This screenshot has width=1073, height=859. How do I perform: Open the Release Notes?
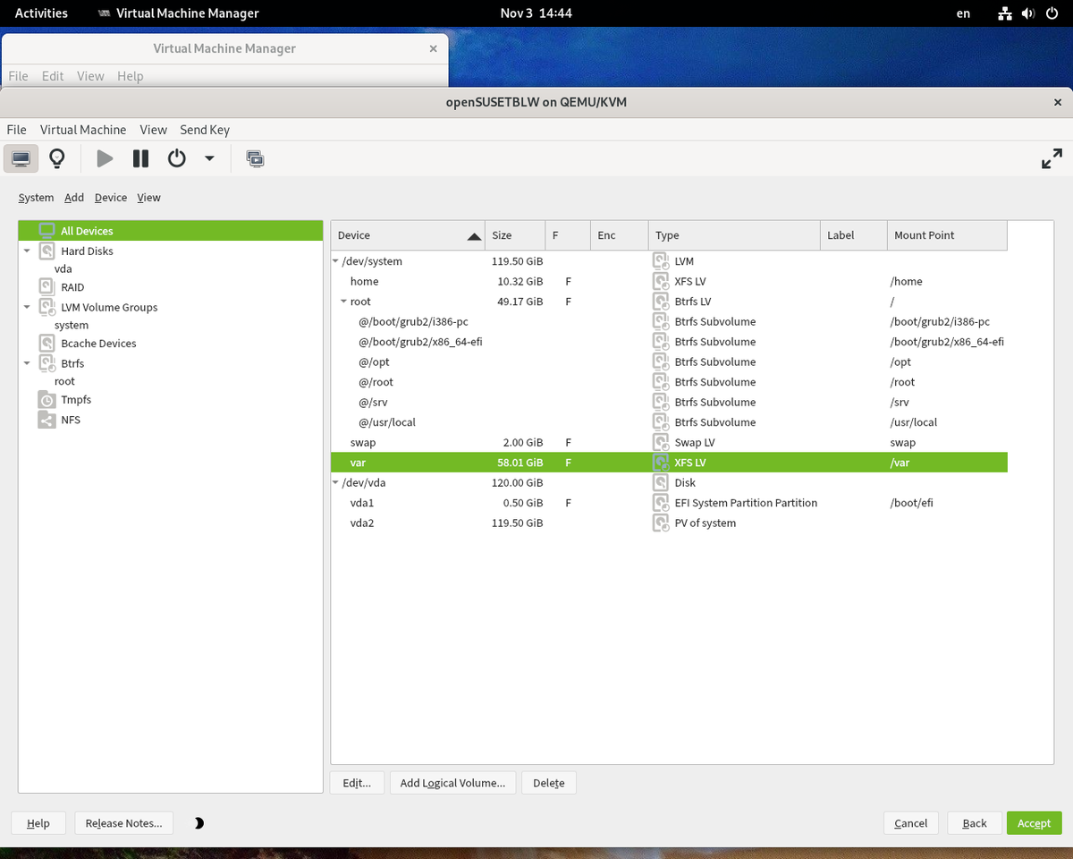point(123,822)
